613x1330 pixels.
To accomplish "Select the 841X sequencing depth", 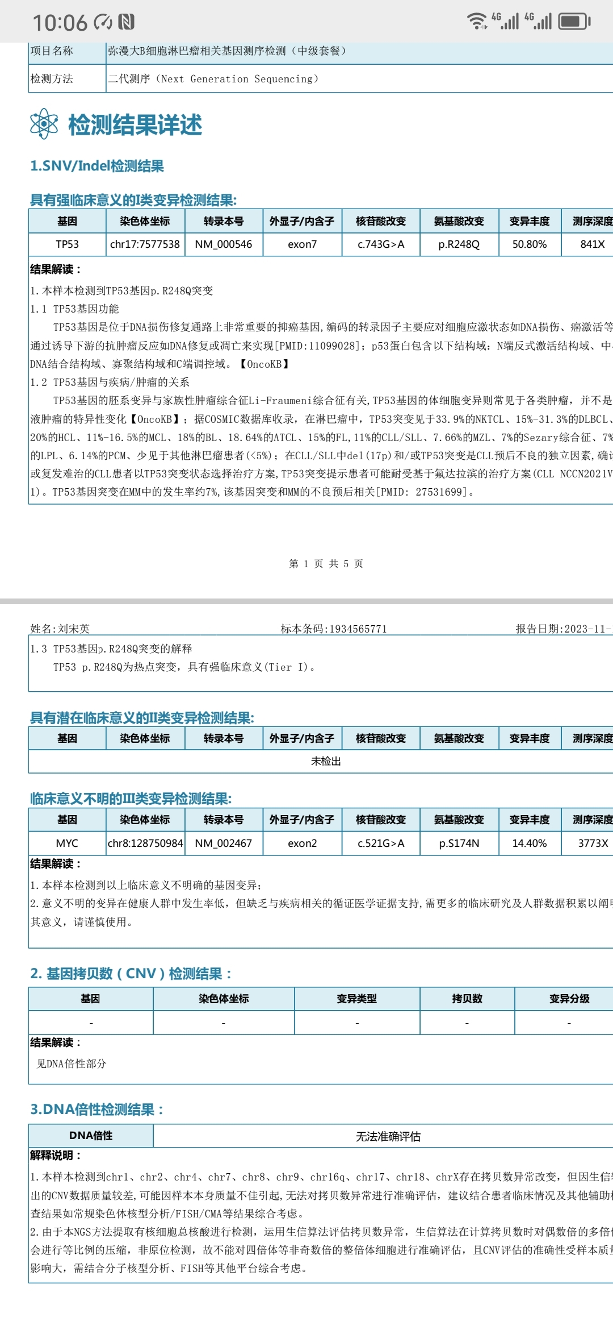I will point(587,244).
